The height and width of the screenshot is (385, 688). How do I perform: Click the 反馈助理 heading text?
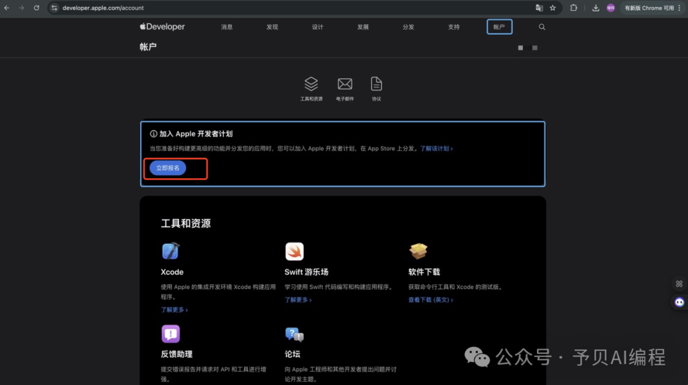pyautogui.click(x=176, y=354)
